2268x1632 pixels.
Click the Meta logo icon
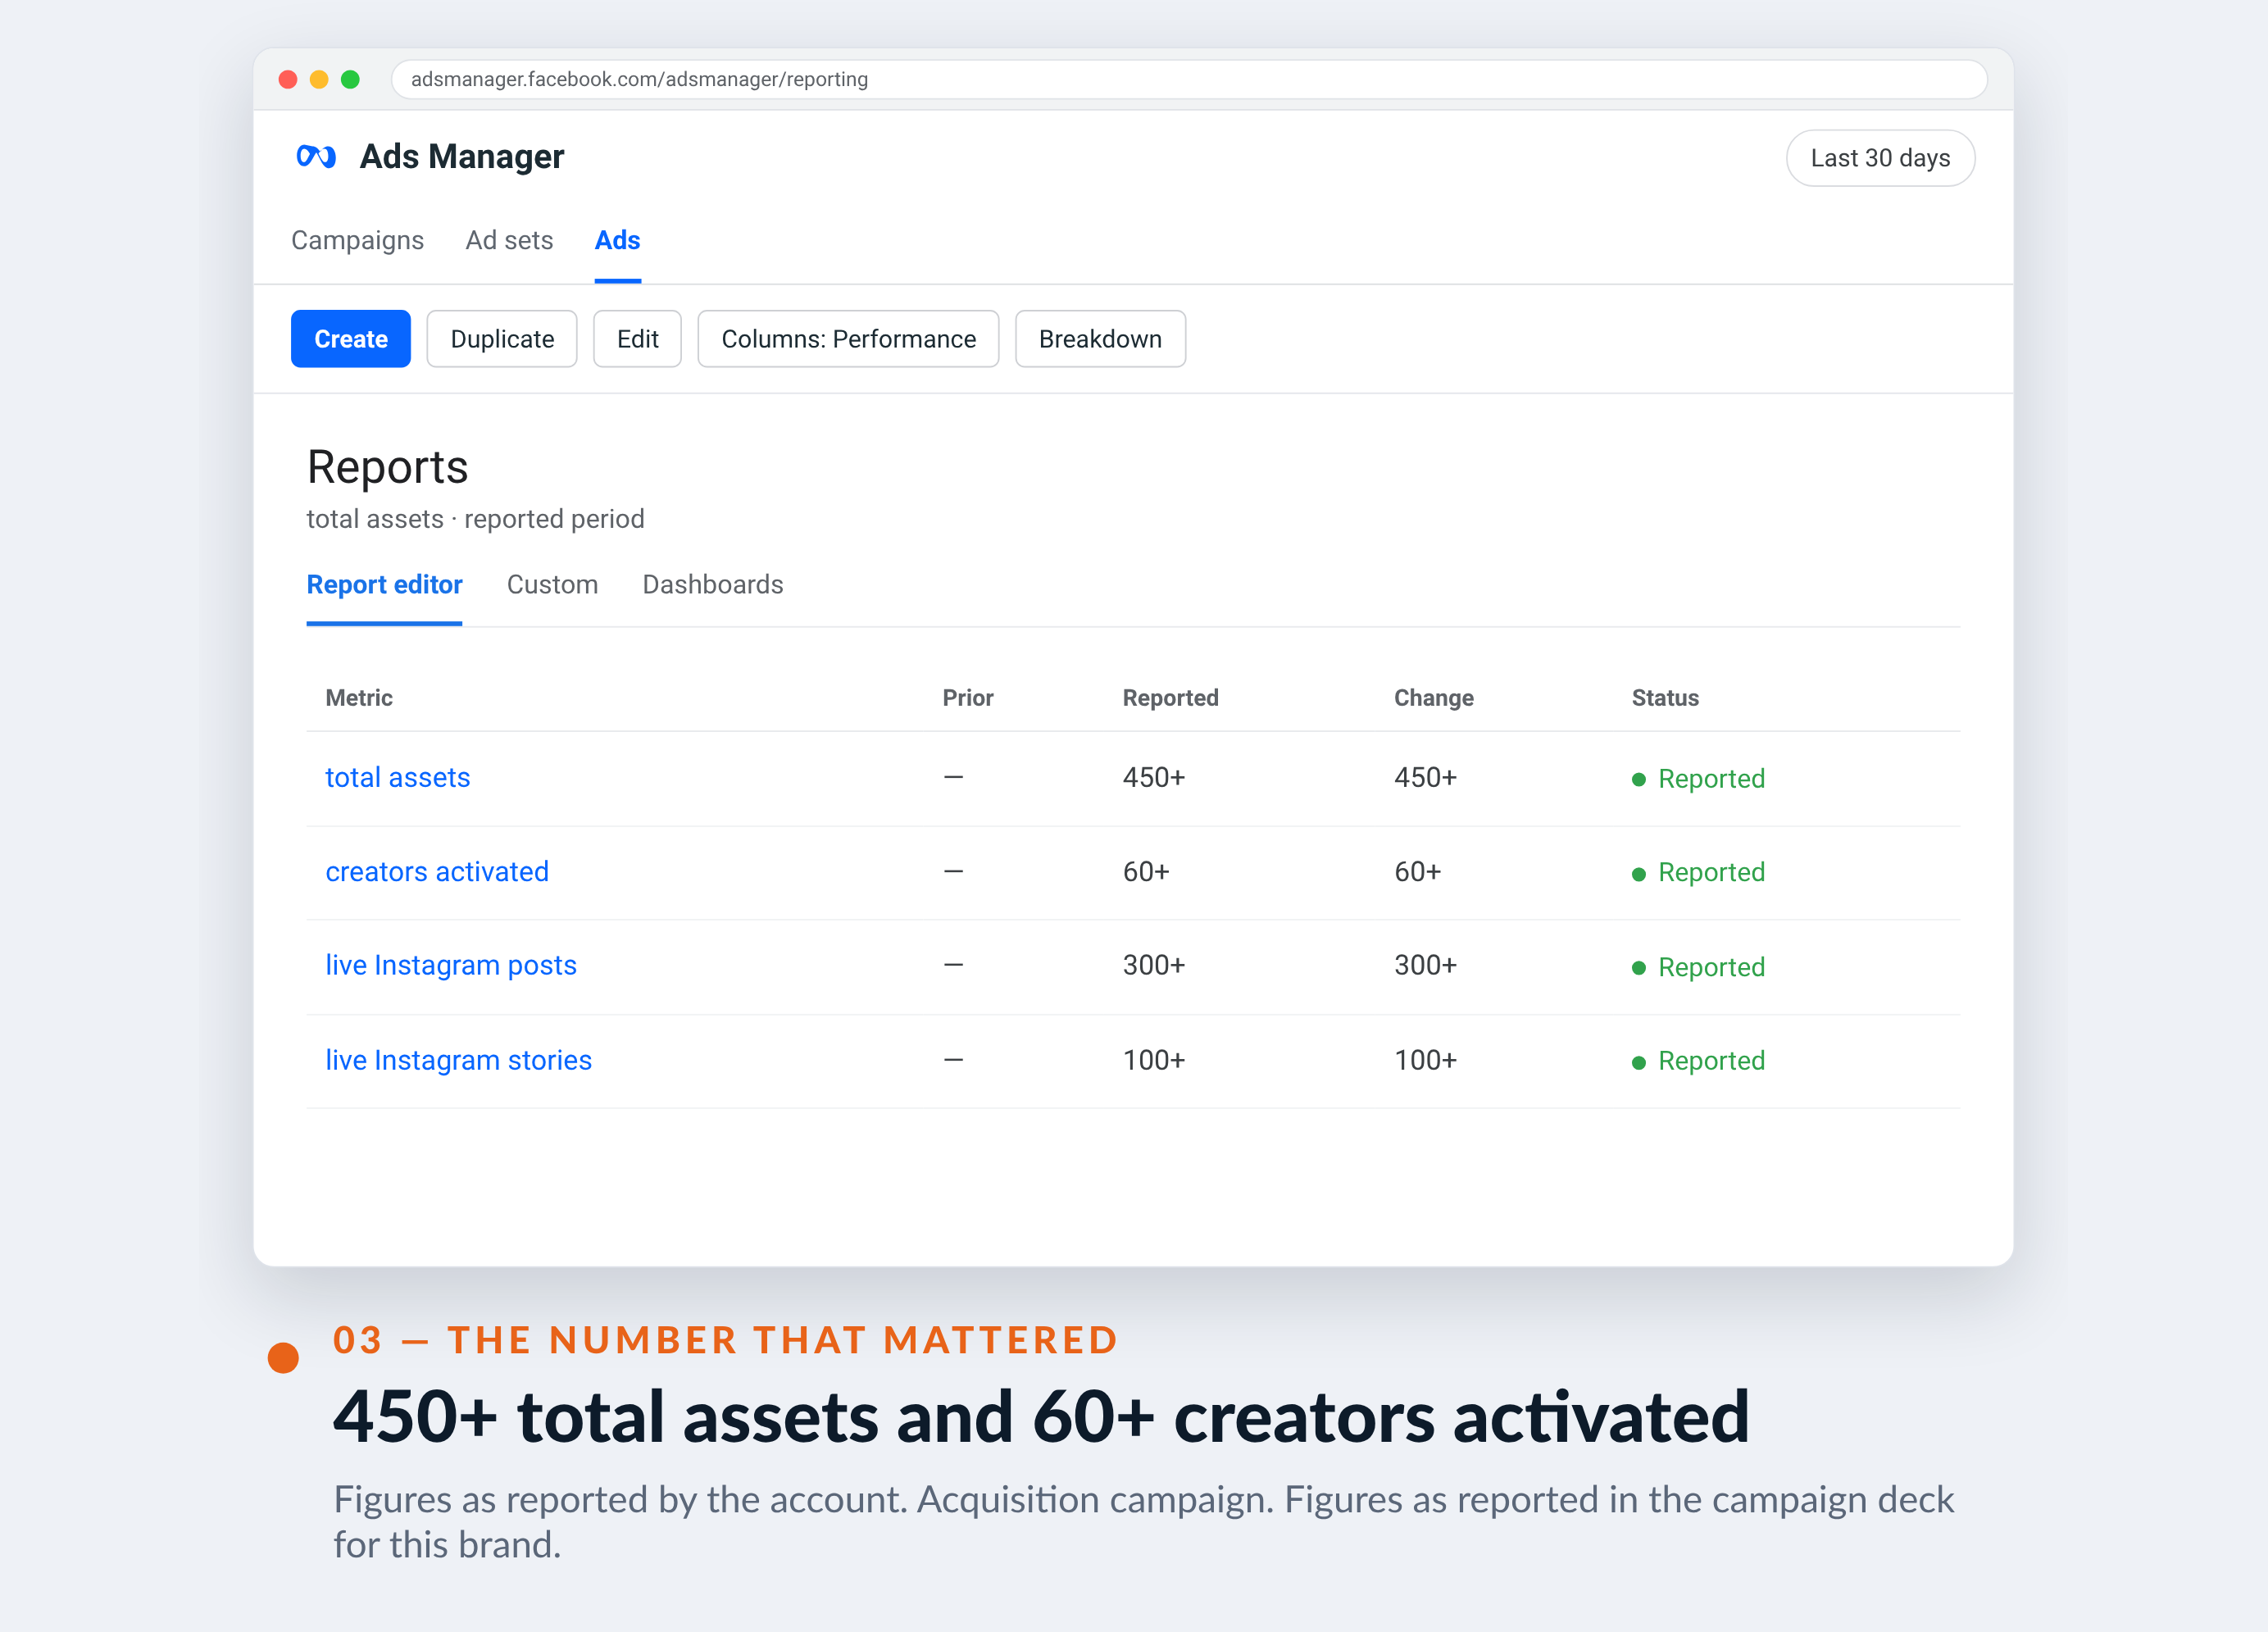316,157
